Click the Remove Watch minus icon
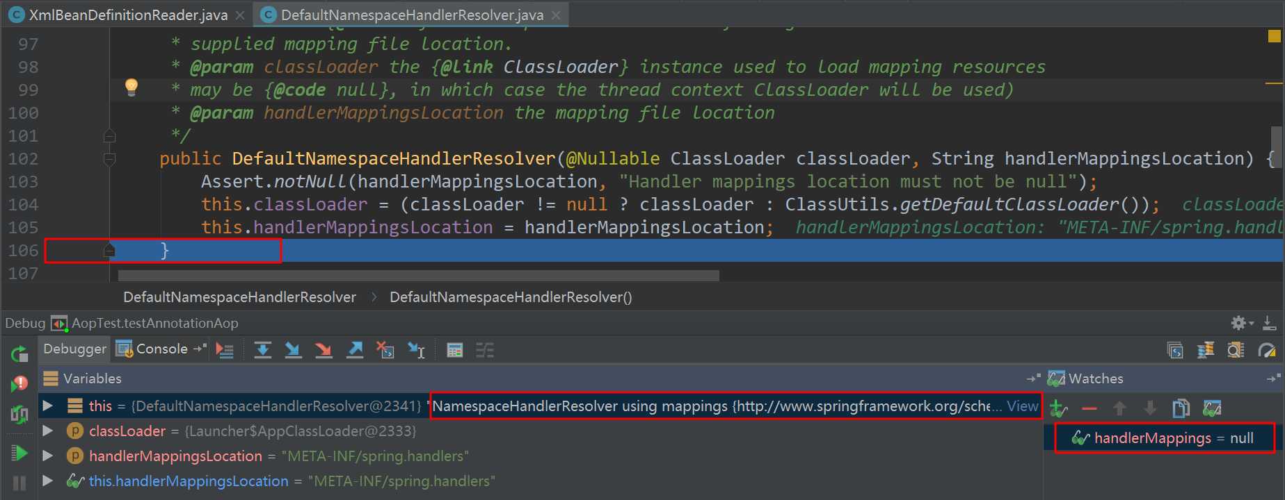The height and width of the screenshot is (500, 1285). 1090,408
